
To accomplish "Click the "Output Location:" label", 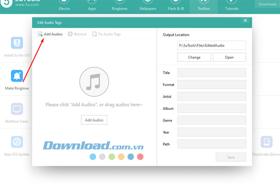I will point(176,35).
